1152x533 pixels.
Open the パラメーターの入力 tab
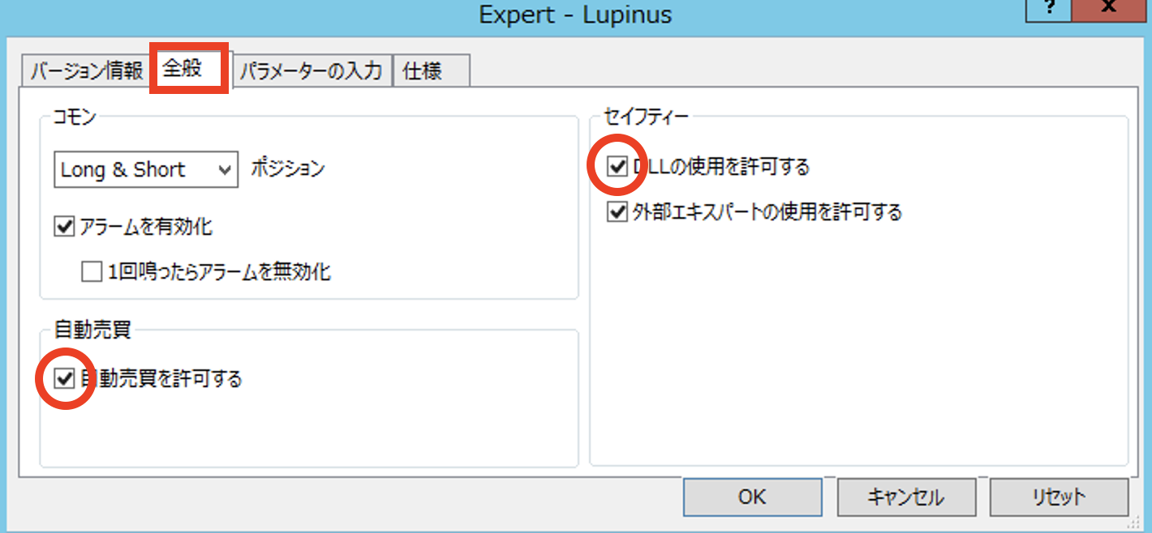point(311,71)
